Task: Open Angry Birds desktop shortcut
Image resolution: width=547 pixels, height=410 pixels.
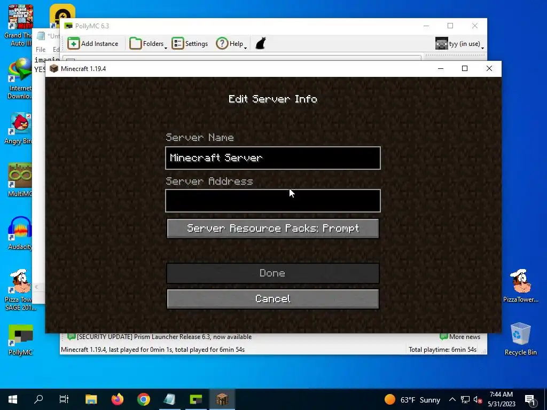Action: pos(20,129)
